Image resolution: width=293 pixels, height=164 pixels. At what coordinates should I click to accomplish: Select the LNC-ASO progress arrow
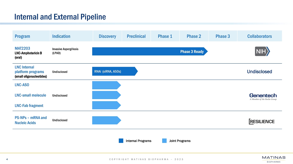pos(106,85)
